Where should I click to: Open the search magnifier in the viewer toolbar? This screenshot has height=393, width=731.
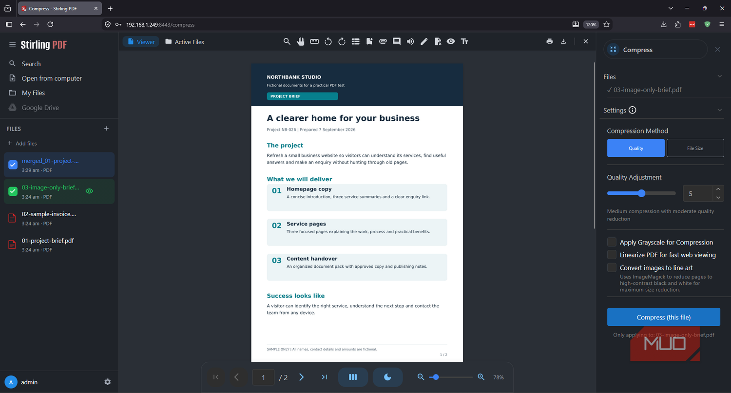pyautogui.click(x=287, y=41)
